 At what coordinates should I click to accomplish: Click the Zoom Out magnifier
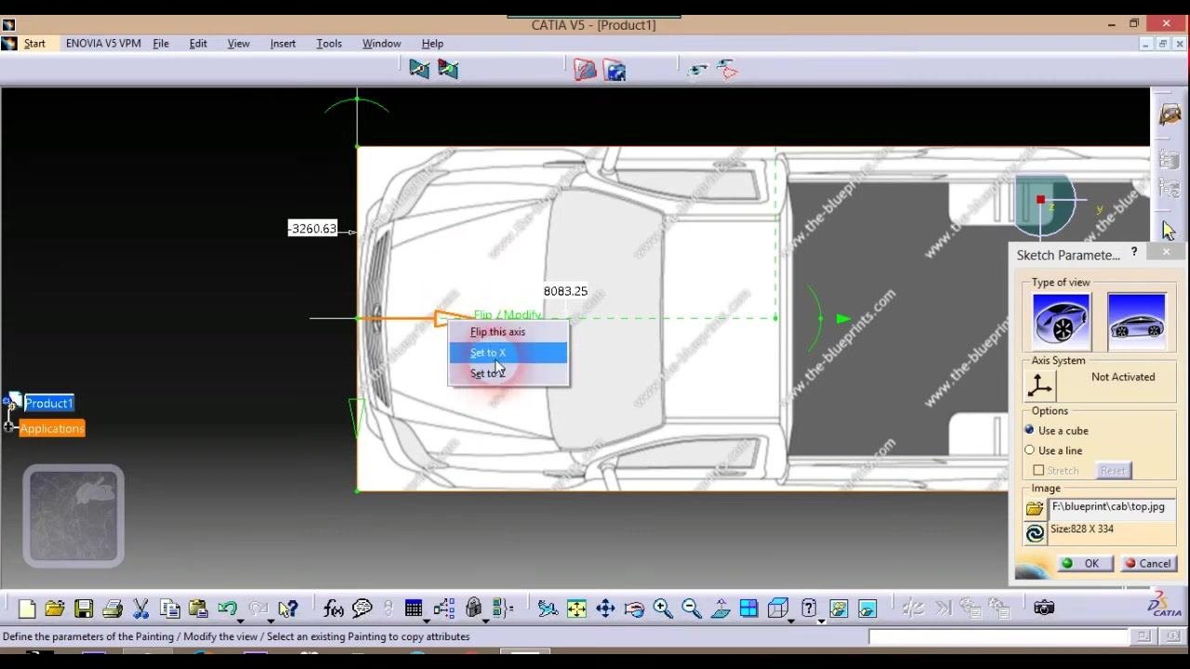pyautogui.click(x=692, y=609)
